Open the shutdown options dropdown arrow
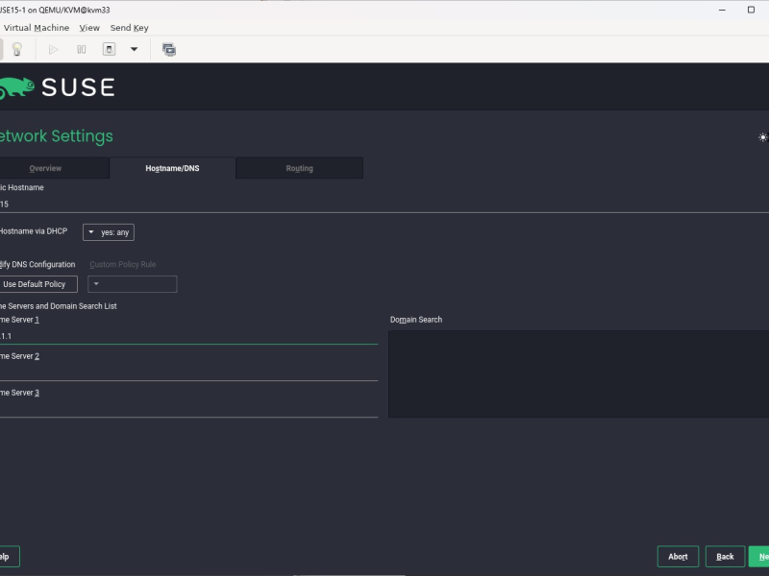Viewport: 769px width, 576px height. tap(134, 50)
